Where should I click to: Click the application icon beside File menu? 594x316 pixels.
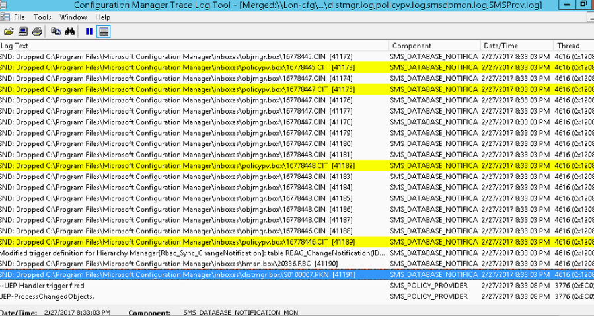pos(5,17)
